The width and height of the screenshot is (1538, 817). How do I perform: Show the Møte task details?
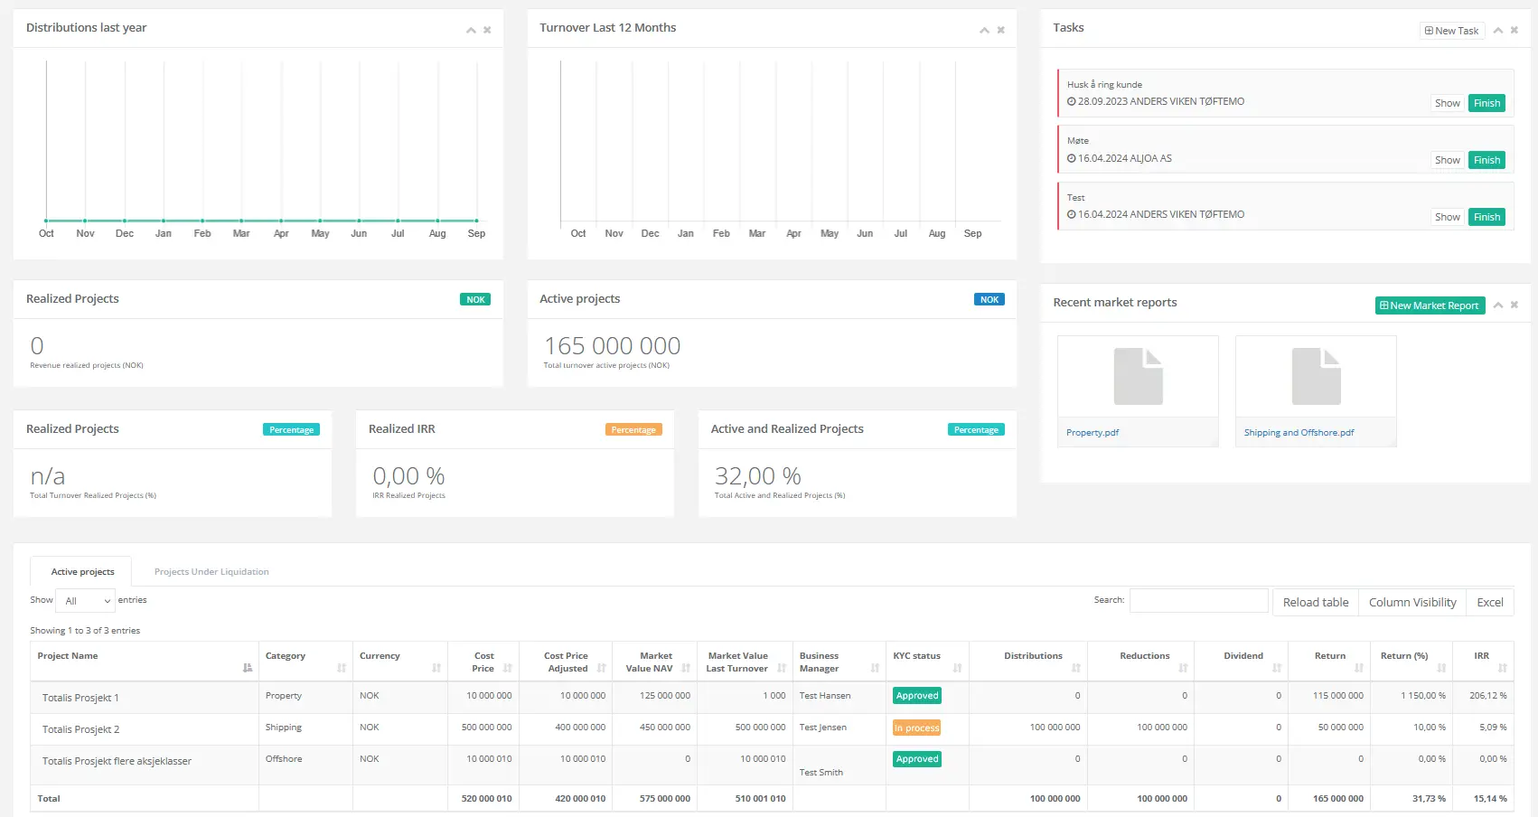click(x=1447, y=160)
